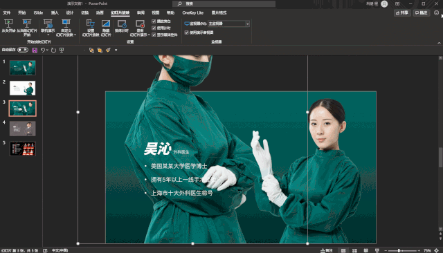Click the first orange arrange icon in quick toolbar

tap(91, 50)
